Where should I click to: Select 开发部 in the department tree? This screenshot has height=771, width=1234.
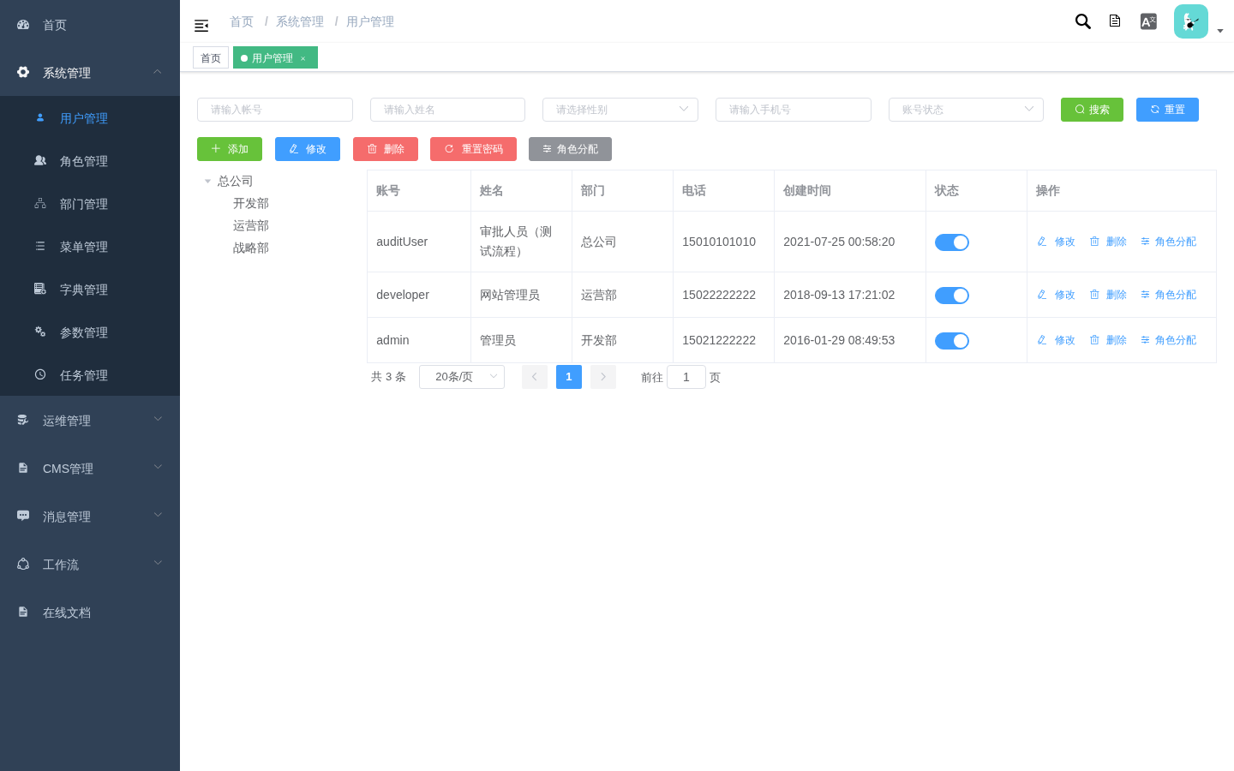(x=251, y=203)
